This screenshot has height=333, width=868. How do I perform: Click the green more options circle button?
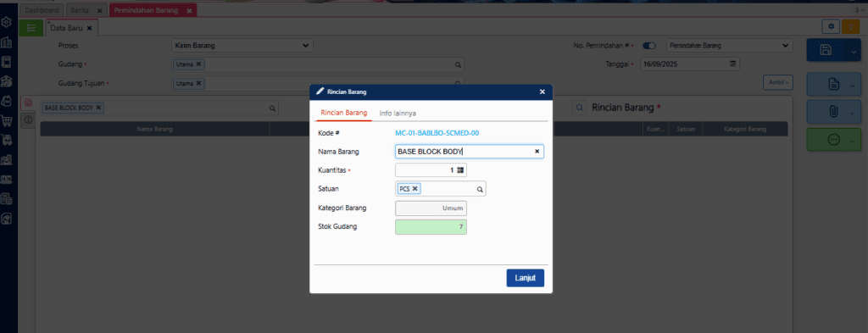pos(834,140)
